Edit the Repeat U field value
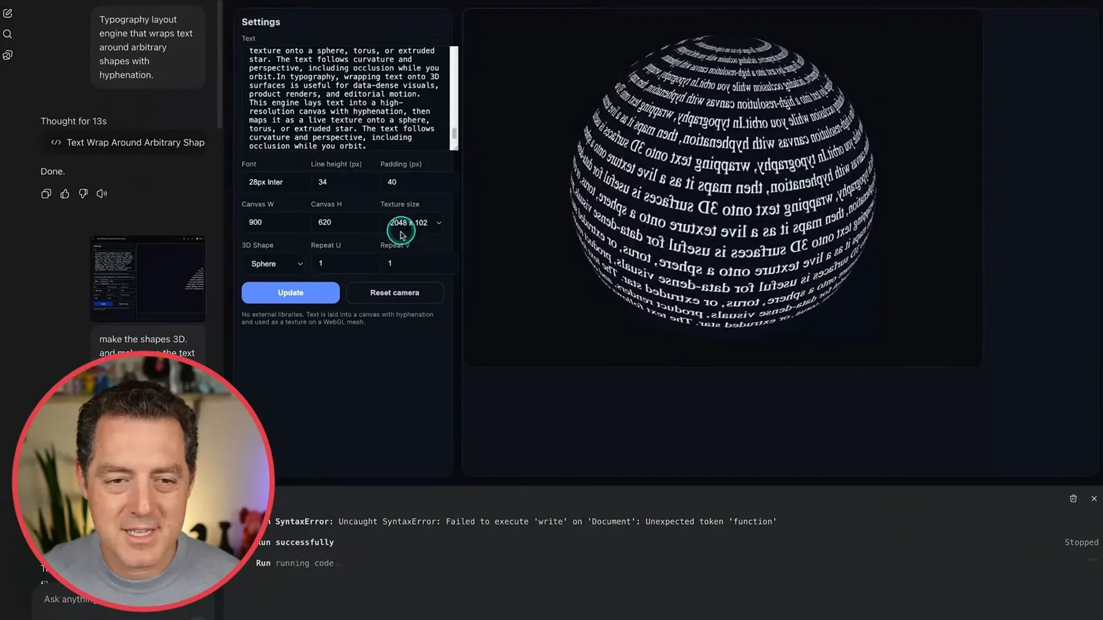 [343, 263]
